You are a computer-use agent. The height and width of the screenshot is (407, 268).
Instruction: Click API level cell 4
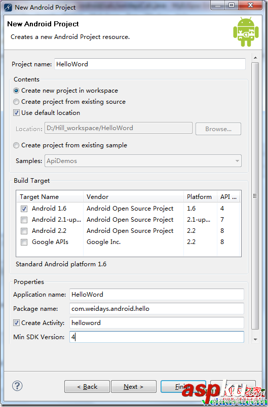coord(222,209)
